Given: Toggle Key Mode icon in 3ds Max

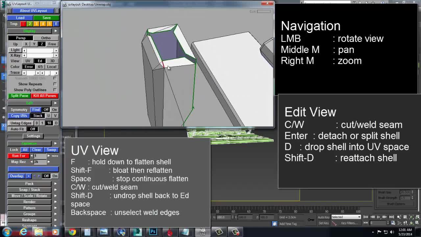Looking at the screenshot, I should [x=366, y=223].
